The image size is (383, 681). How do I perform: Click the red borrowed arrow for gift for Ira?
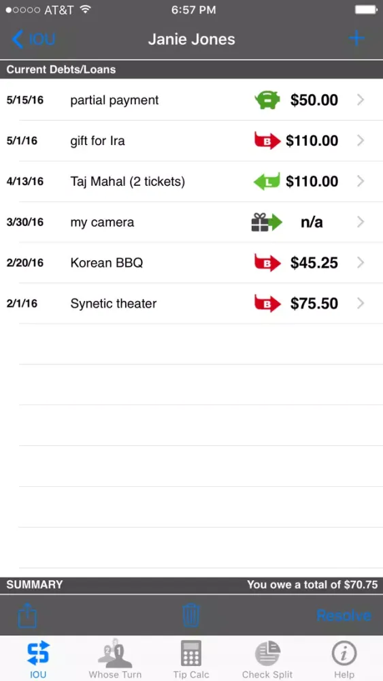[x=267, y=141]
